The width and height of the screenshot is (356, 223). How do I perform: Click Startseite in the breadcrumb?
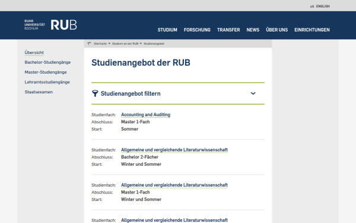click(x=100, y=43)
